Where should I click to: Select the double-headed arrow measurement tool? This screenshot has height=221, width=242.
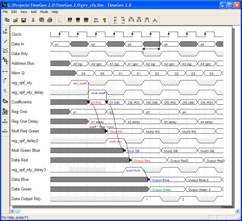(5, 72)
